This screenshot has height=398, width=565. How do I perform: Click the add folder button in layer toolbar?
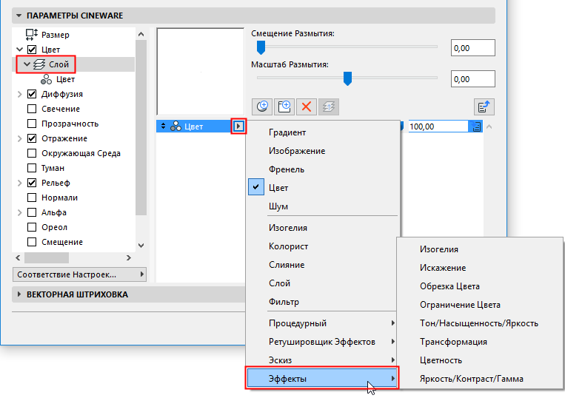pyautogui.click(x=284, y=107)
